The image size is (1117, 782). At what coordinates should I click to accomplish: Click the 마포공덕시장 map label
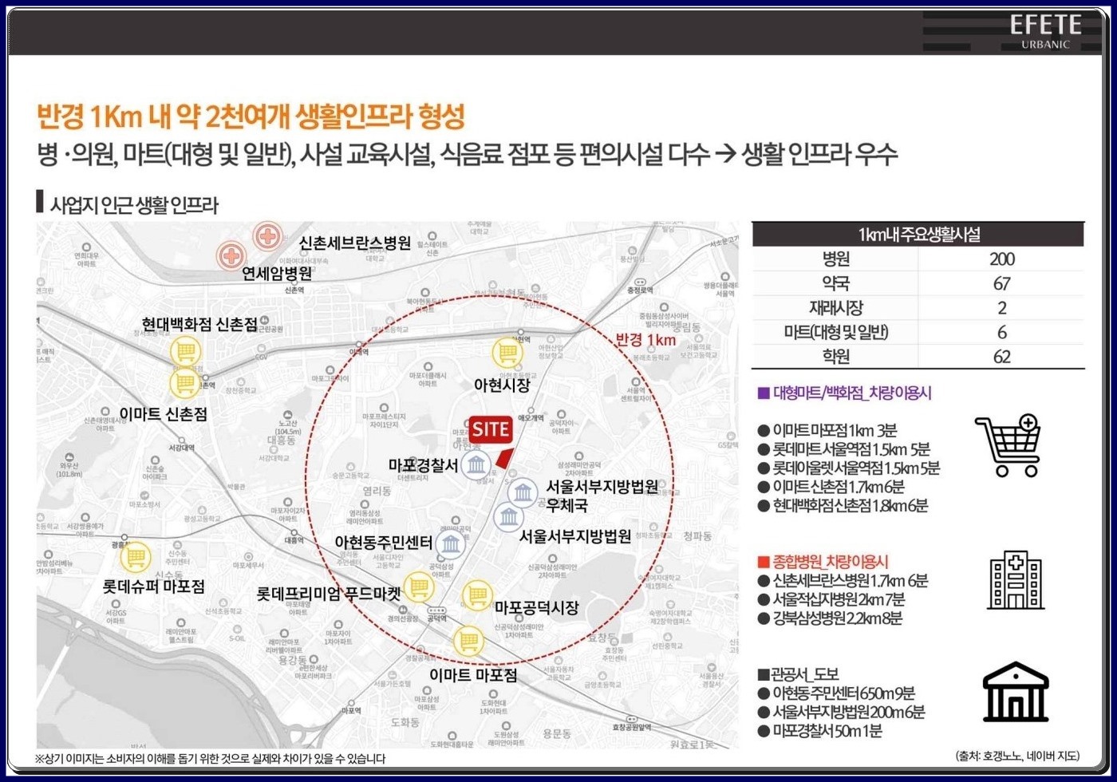[537, 607]
